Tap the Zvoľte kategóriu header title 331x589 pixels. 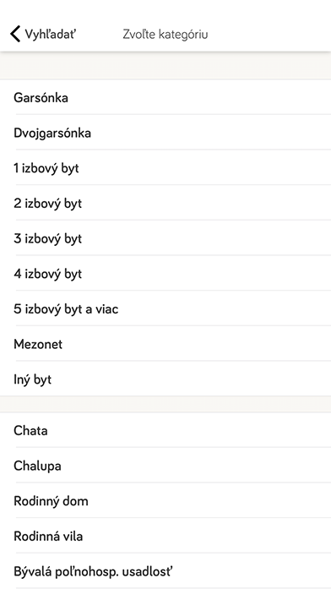click(165, 34)
